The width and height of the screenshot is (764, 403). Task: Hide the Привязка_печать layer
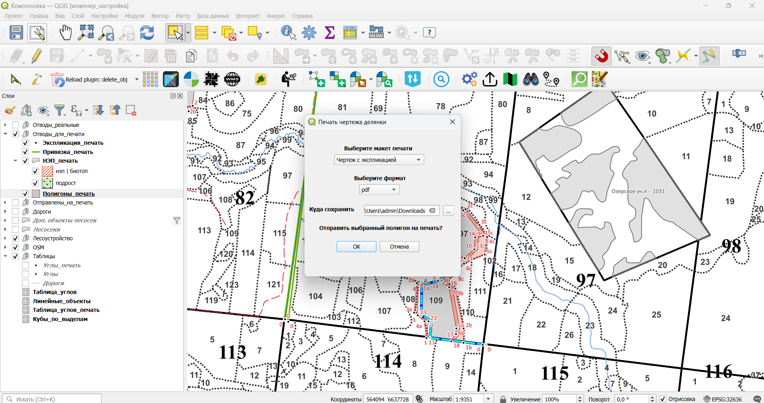(25, 152)
